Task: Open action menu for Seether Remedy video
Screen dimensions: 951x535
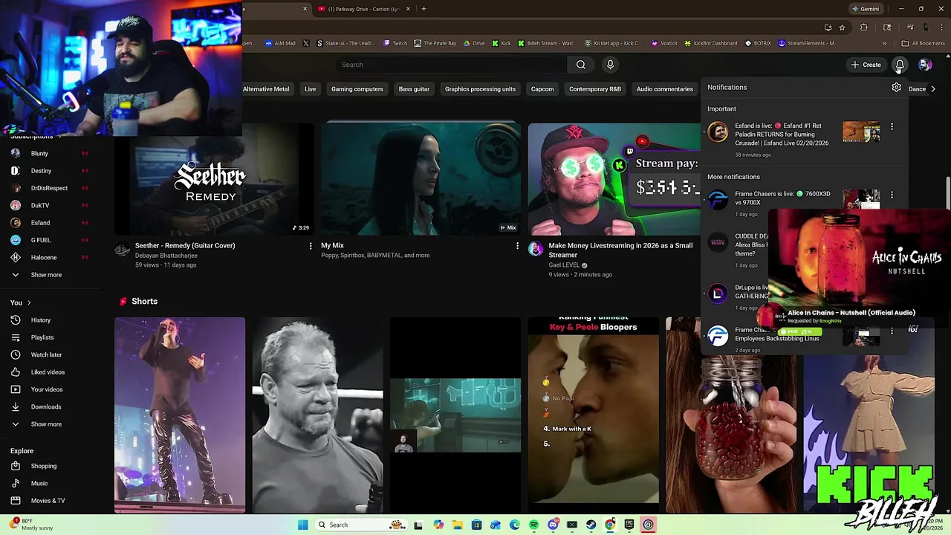Action: 311,246
